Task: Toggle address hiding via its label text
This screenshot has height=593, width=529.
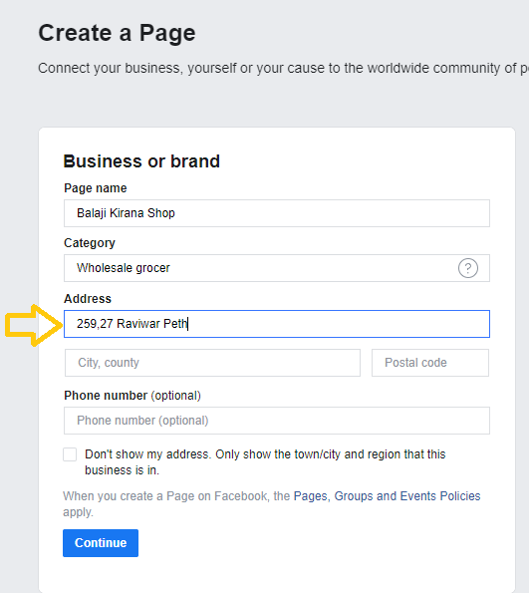Action: [265, 462]
